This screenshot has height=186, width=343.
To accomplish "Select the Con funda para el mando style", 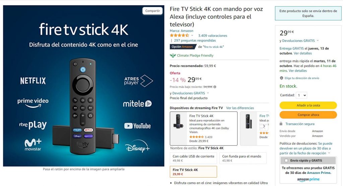I will [x=243, y=158].
